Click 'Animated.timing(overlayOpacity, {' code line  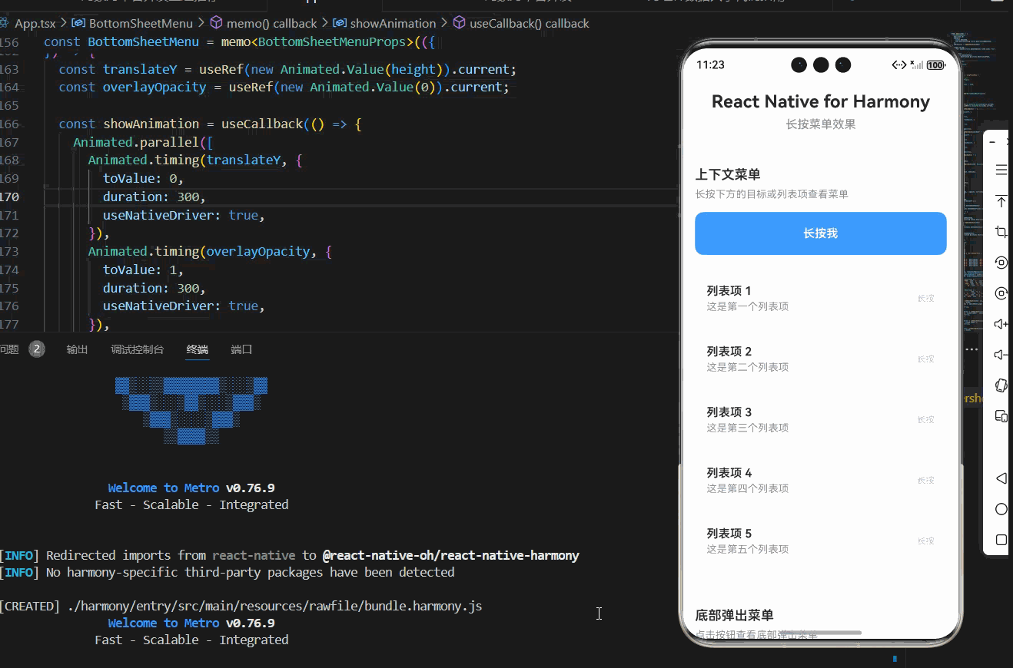(x=210, y=251)
